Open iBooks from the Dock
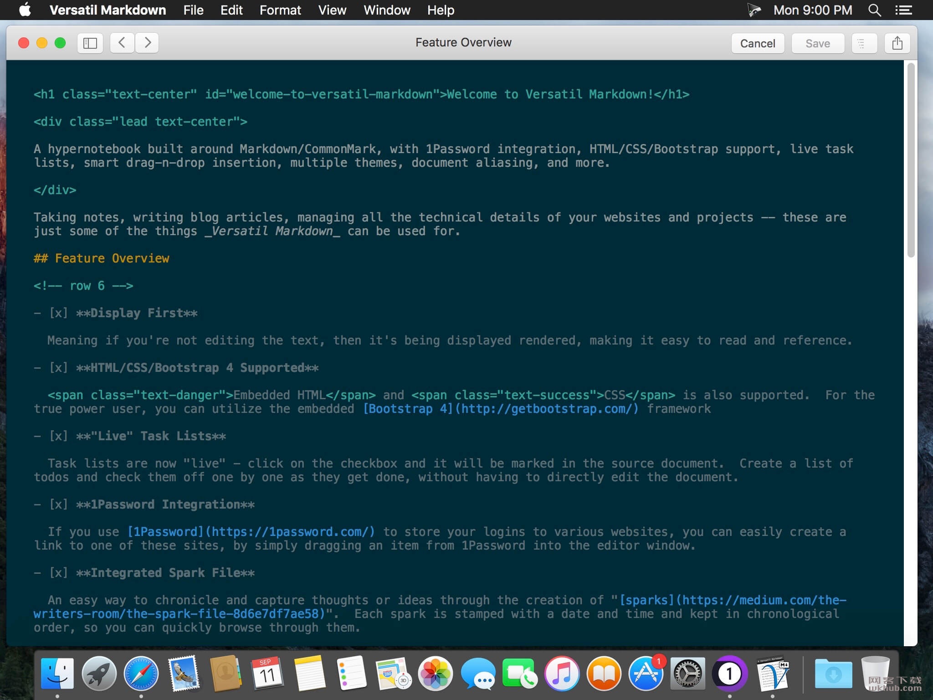This screenshot has width=933, height=700. point(604,674)
